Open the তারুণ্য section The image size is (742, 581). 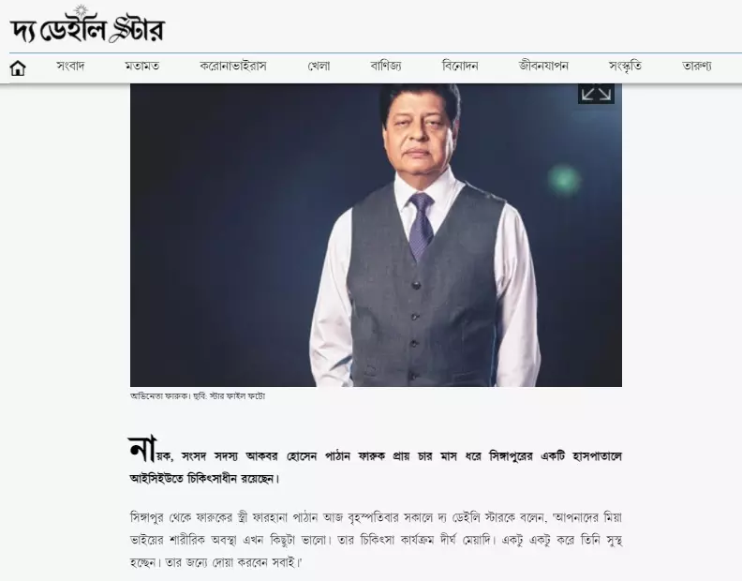(x=697, y=66)
